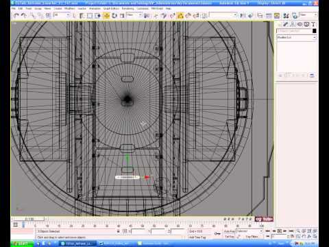Open Edit Named Selection Sets dialog
Image resolution: width=329 pixels, height=247 pixels.
(x=204, y=16)
